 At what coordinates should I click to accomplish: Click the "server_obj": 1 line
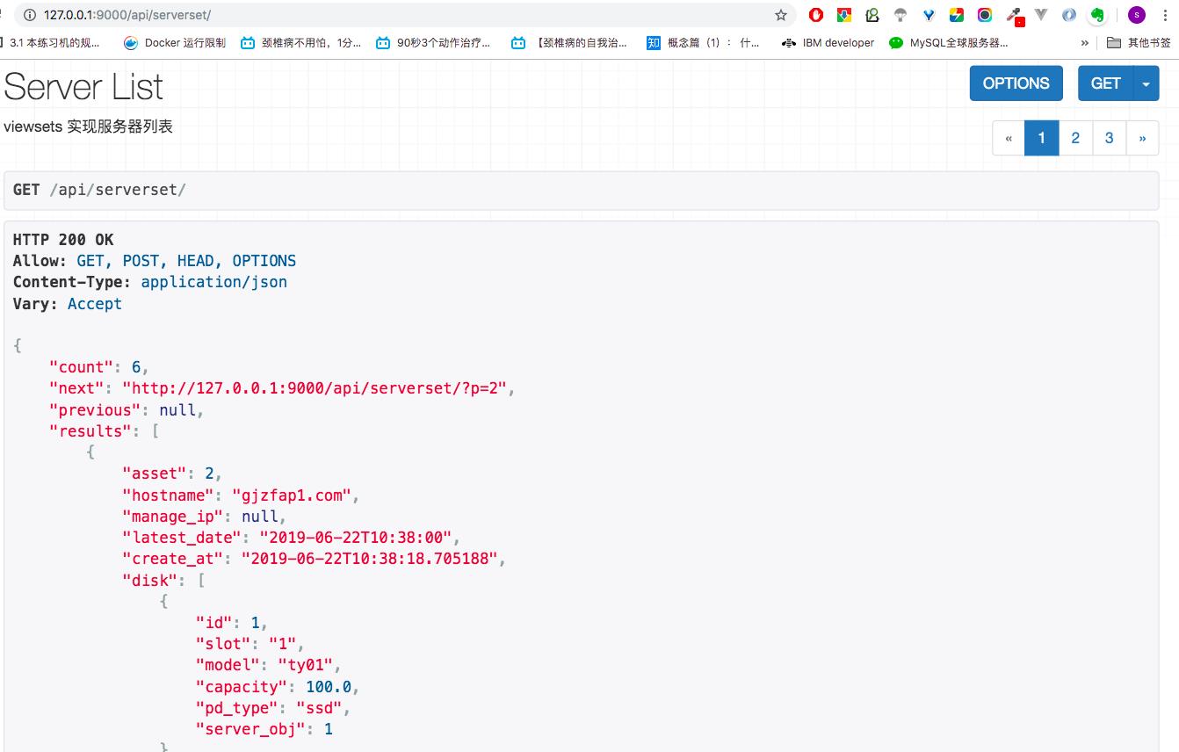point(264,729)
